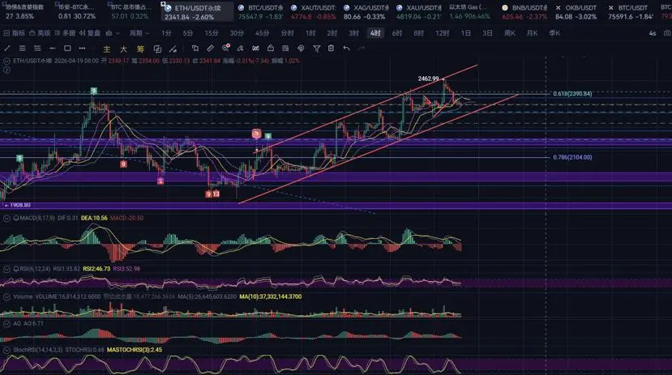Open the 多窗 multi-window layout
The image size is (672, 375).
click(x=65, y=33)
